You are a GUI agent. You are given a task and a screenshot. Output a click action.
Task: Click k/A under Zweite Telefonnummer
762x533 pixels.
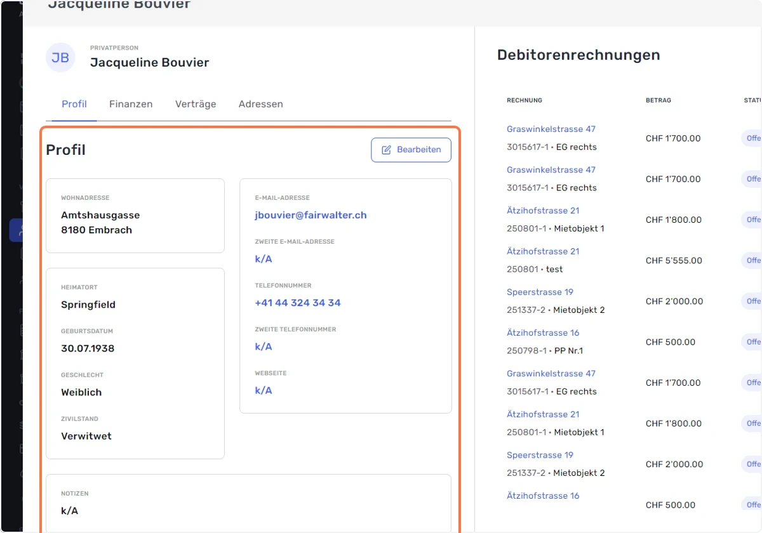tap(264, 346)
